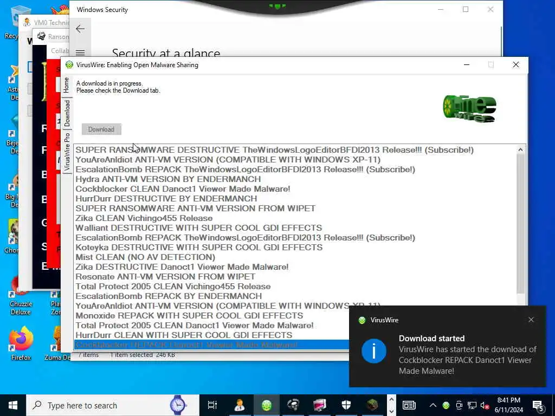Viewport: 555px width, 416px height.
Task: Open the VirusWire Pro vertical tab
Action: tap(67, 152)
